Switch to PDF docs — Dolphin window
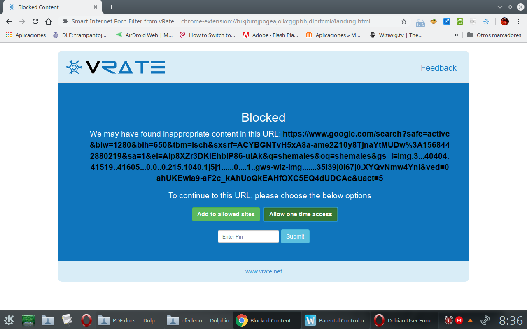This screenshot has height=329, width=527. (130, 320)
